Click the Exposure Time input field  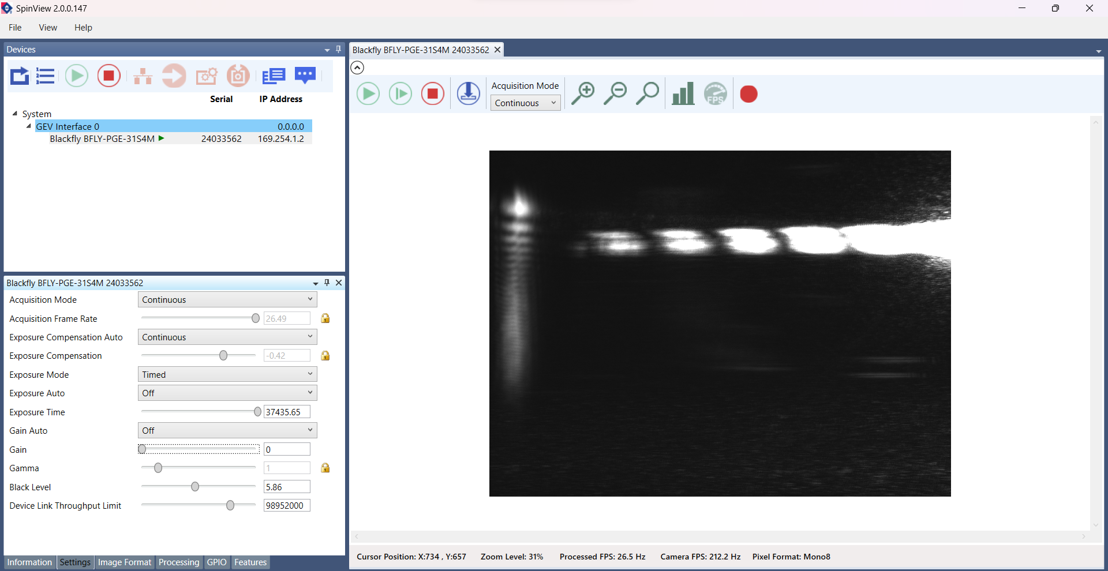point(287,412)
